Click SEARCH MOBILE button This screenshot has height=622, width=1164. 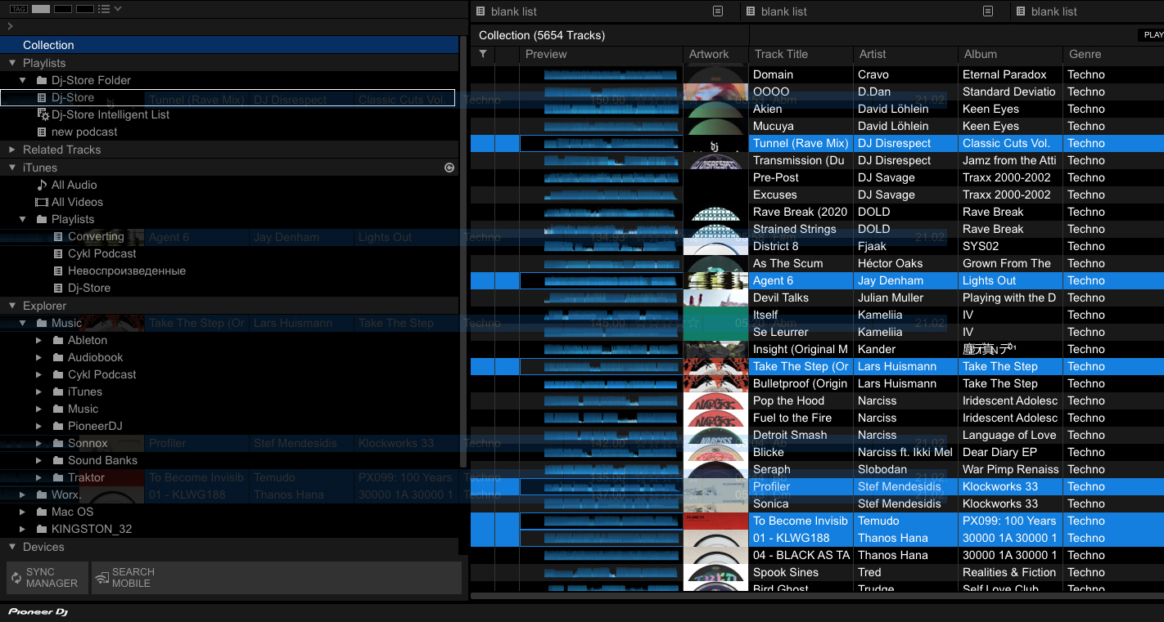pos(276,578)
